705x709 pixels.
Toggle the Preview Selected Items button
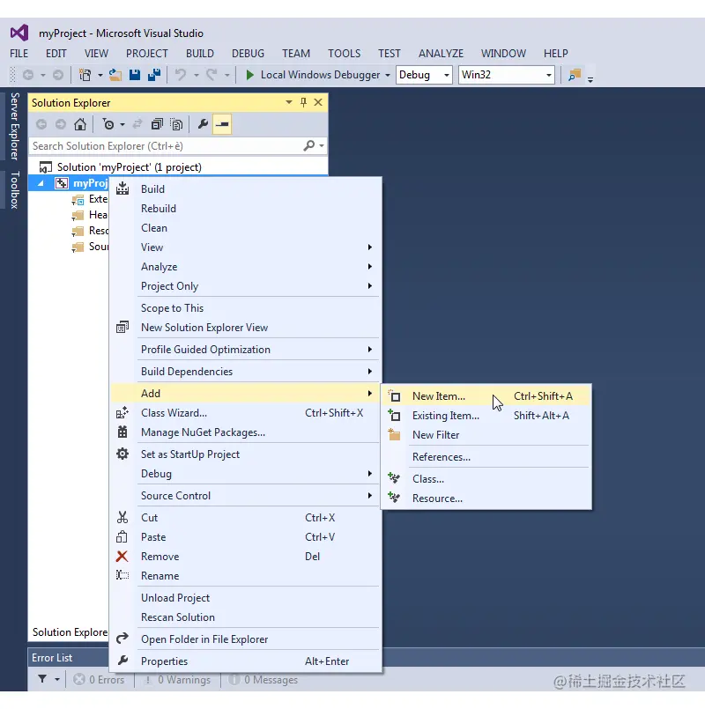(x=222, y=124)
